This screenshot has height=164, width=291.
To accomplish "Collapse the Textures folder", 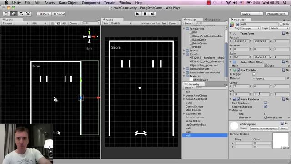I will click(x=184, y=76).
